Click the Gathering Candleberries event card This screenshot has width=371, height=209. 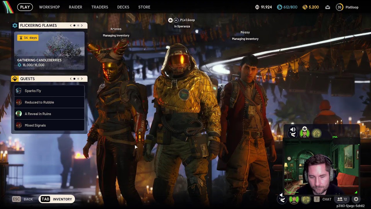pos(49,51)
